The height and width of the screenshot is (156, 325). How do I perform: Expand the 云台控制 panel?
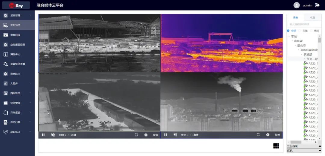(304, 146)
